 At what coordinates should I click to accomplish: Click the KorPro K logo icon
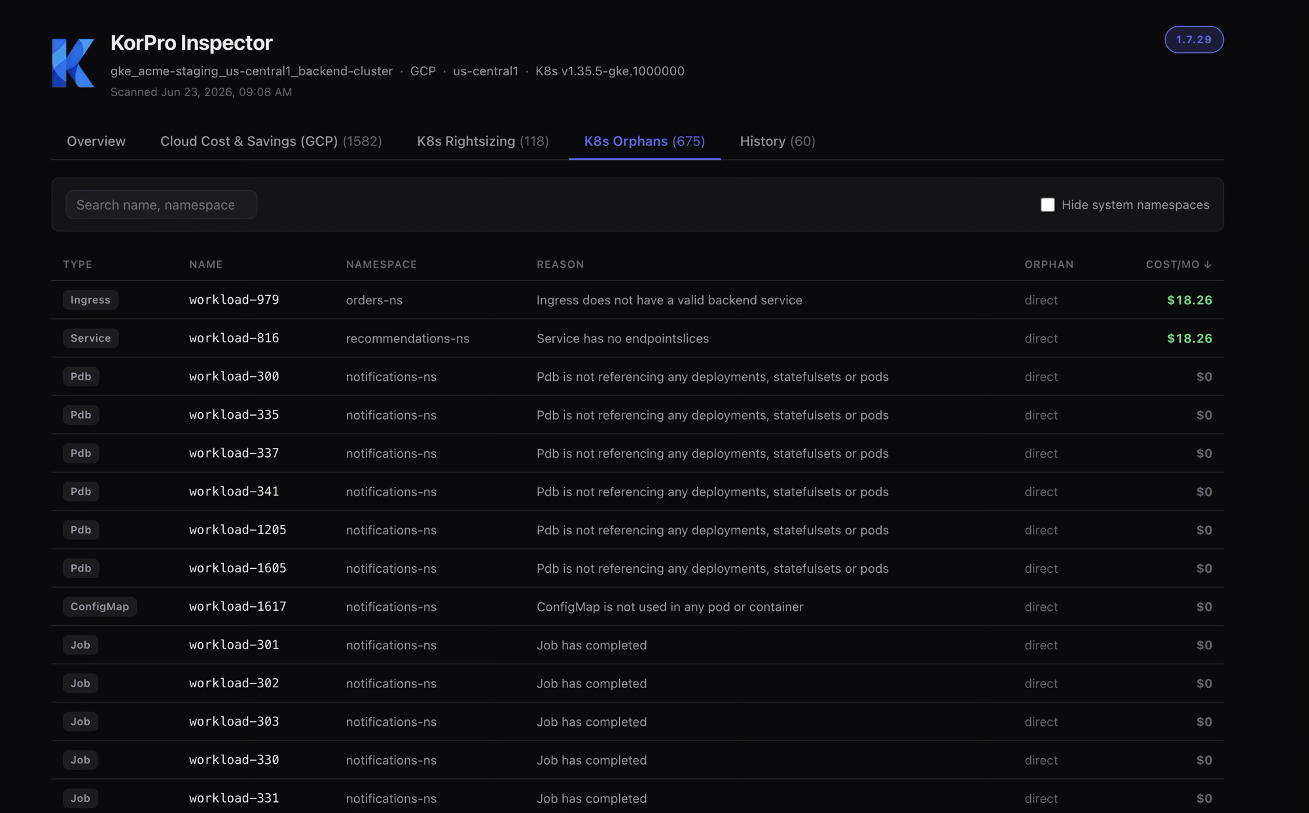73,63
